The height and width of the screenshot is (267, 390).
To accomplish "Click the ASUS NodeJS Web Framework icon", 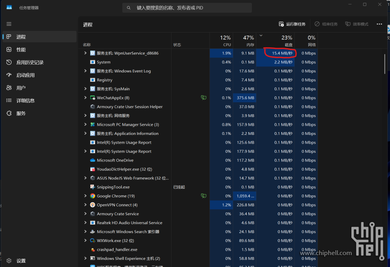I will pyautogui.click(x=92, y=178).
